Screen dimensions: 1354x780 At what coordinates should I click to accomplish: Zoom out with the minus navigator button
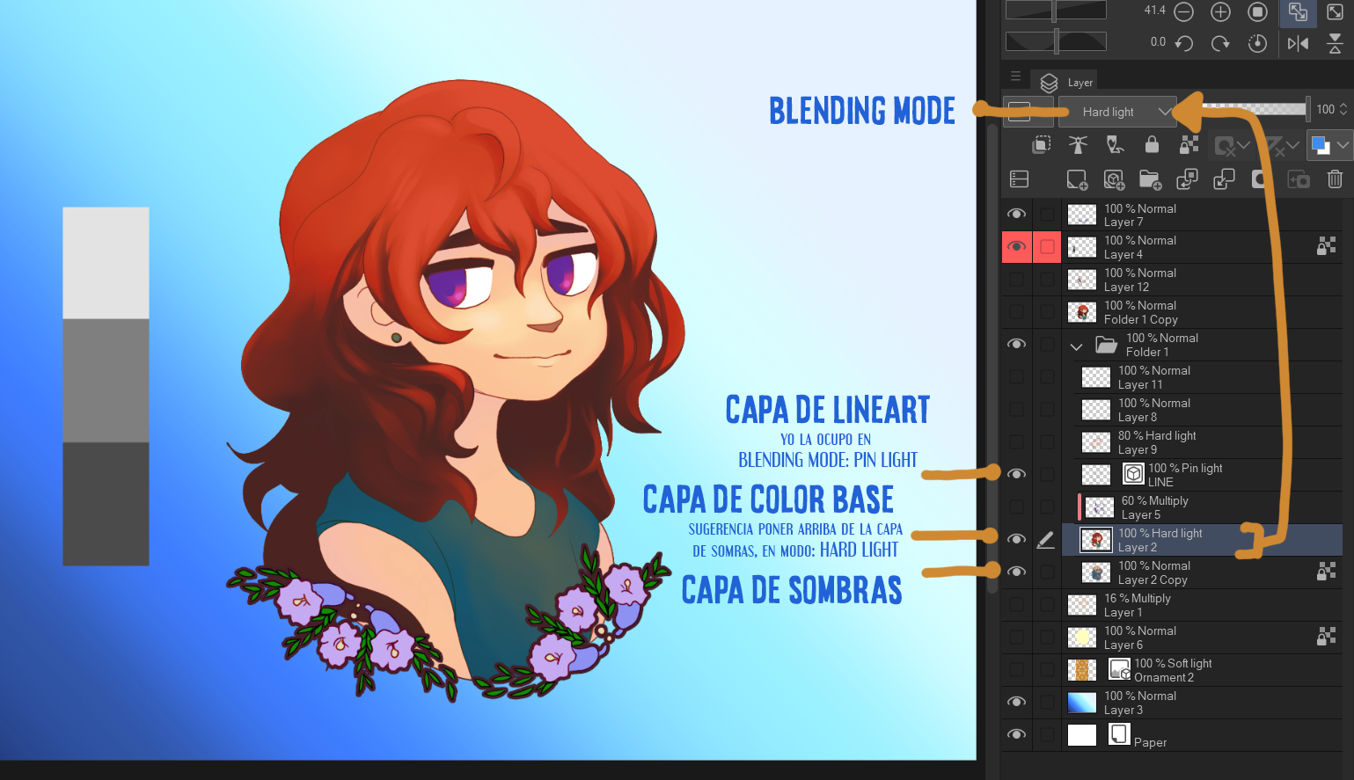(1183, 11)
